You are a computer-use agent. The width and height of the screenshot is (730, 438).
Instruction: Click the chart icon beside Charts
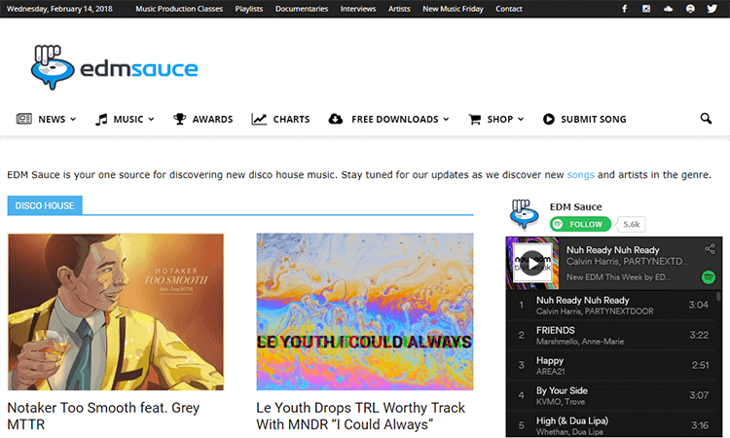click(x=259, y=119)
